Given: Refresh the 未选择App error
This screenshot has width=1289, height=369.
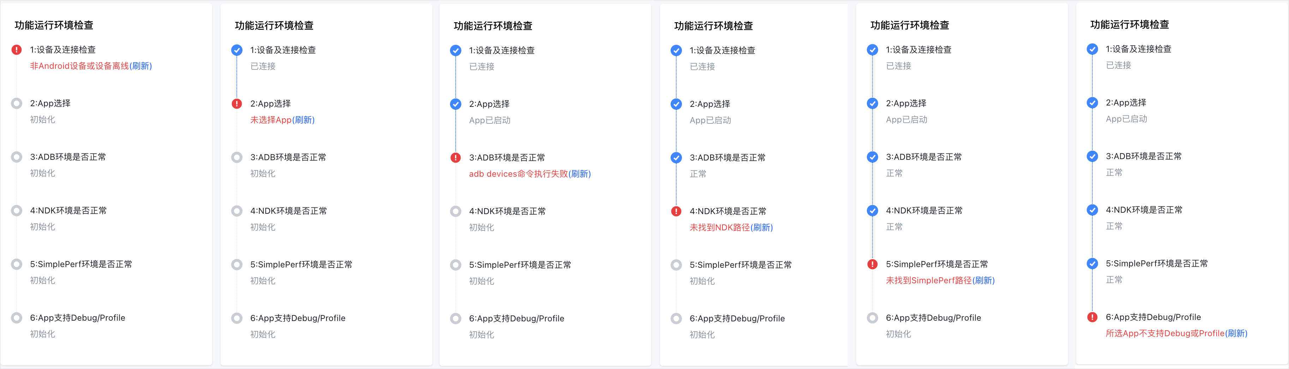Looking at the screenshot, I should pyautogui.click(x=303, y=120).
